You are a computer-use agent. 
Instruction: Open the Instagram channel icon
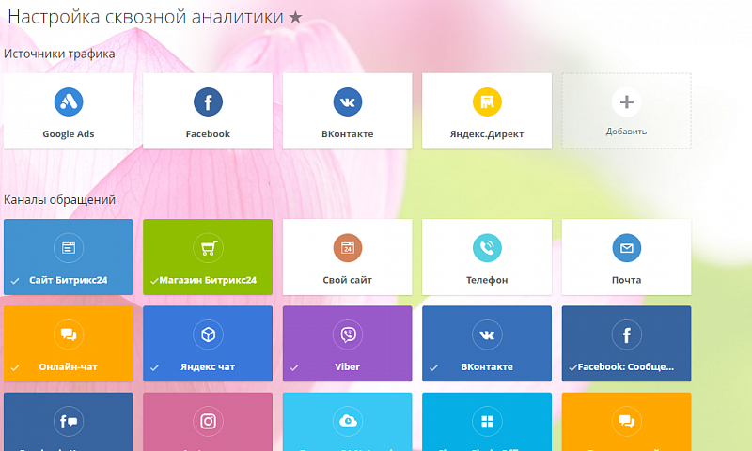(x=208, y=421)
